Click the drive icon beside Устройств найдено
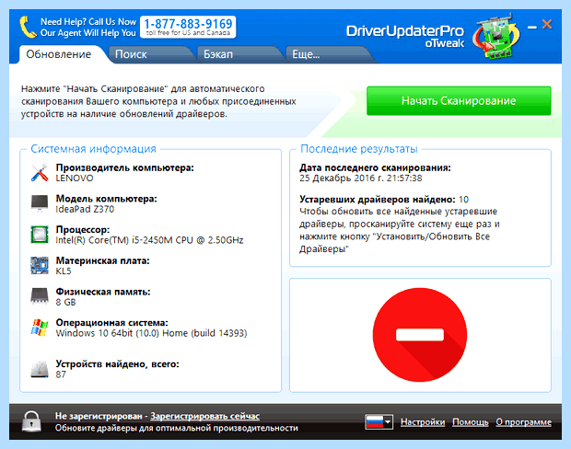The height and width of the screenshot is (449, 571). coord(40,369)
